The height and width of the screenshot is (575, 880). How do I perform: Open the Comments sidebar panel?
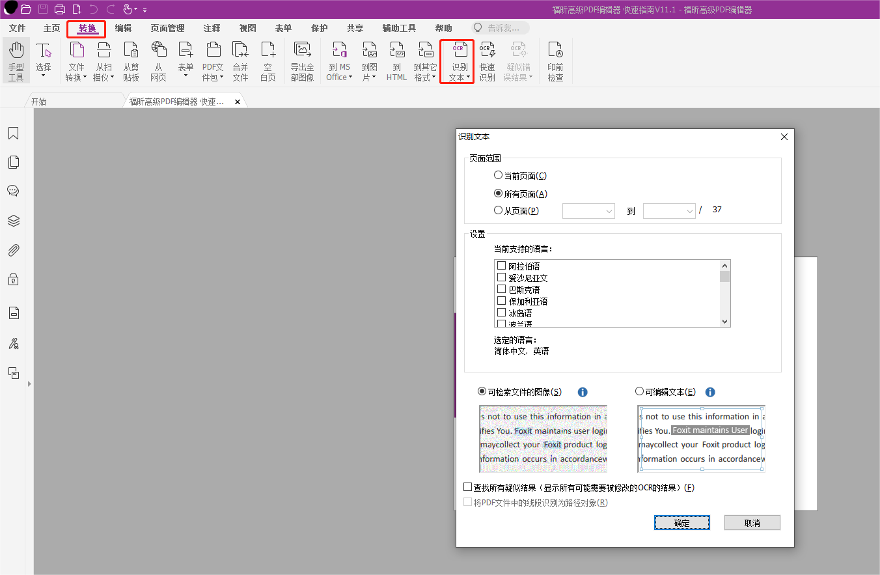[13, 191]
